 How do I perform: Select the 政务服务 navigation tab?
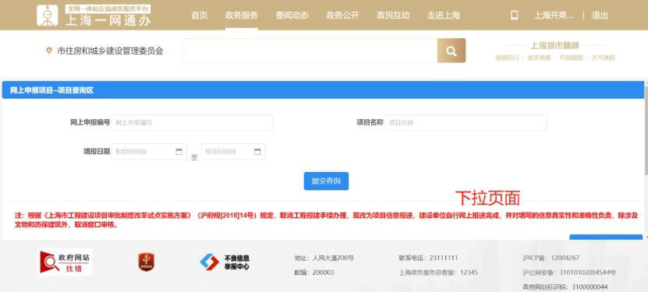pyautogui.click(x=242, y=16)
